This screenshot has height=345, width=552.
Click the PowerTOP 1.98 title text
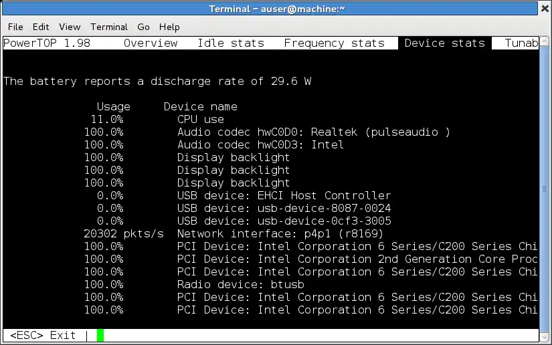(x=47, y=43)
